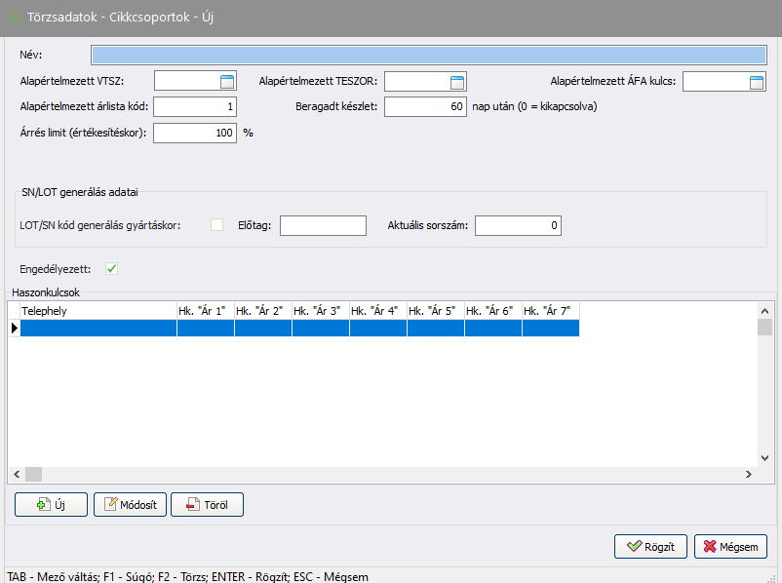
Task: Open the ÁFA kulcs lookup picker icon
Action: pyautogui.click(x=757, y=82)
